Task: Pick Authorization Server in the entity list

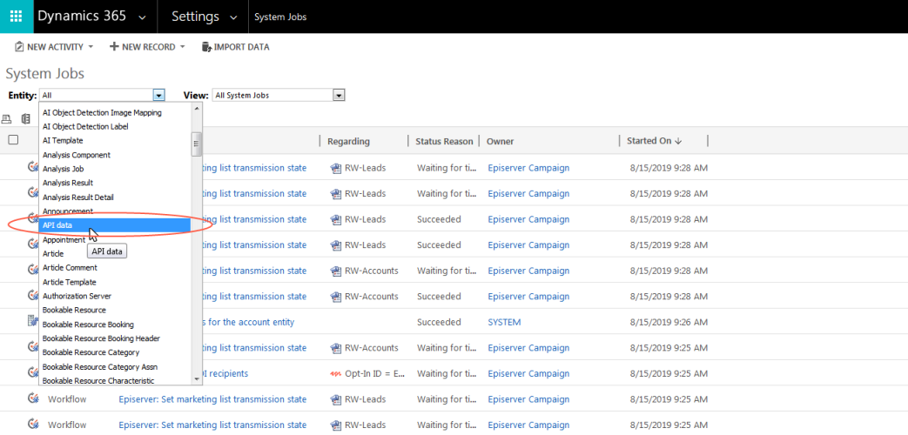Action: click(x=77, y=296)
